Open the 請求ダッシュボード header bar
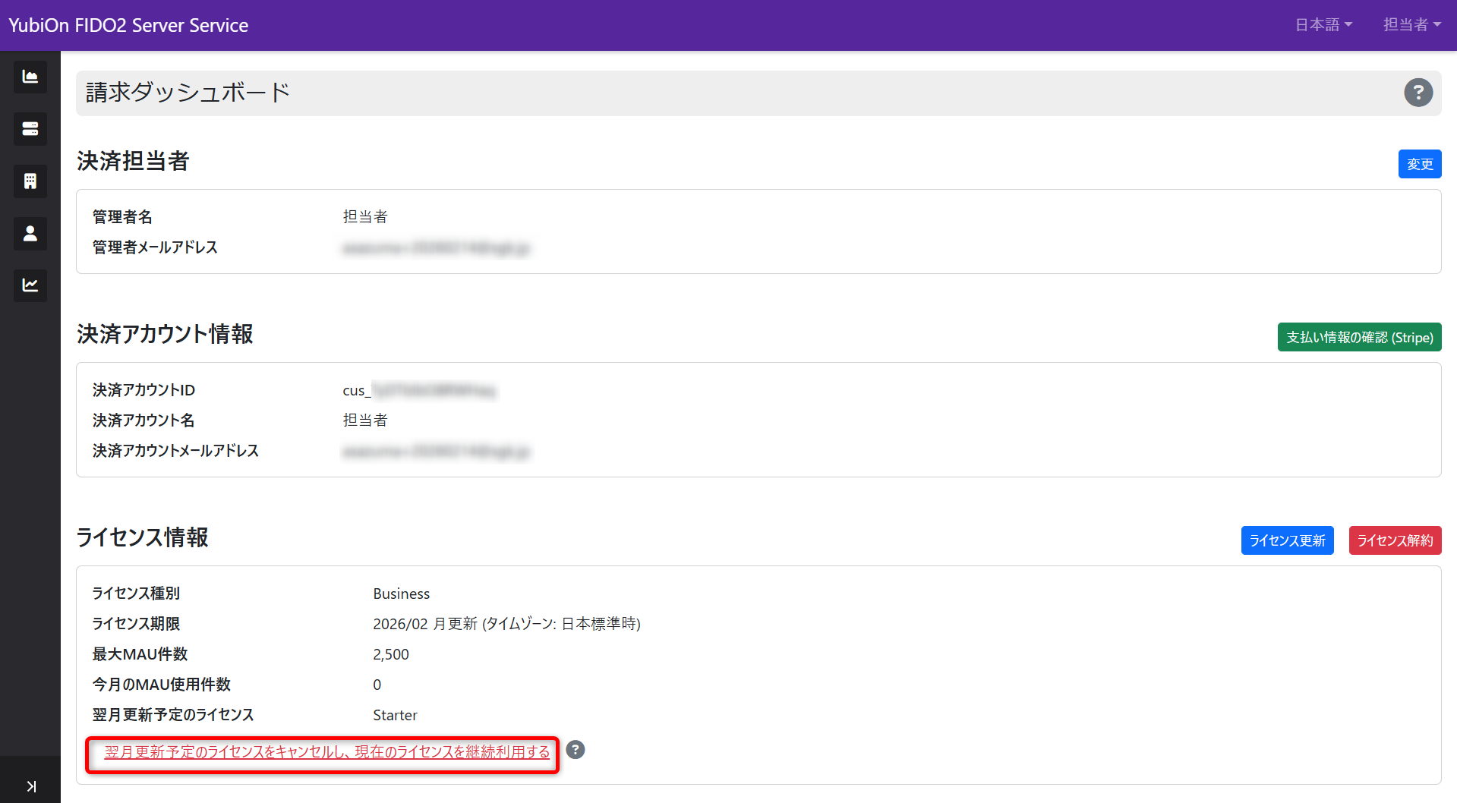 pos(188,92)
